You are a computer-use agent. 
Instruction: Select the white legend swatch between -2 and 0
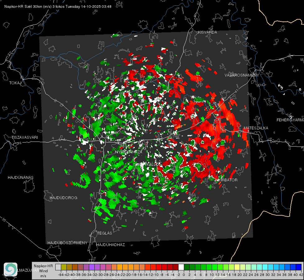click(181, 267)
